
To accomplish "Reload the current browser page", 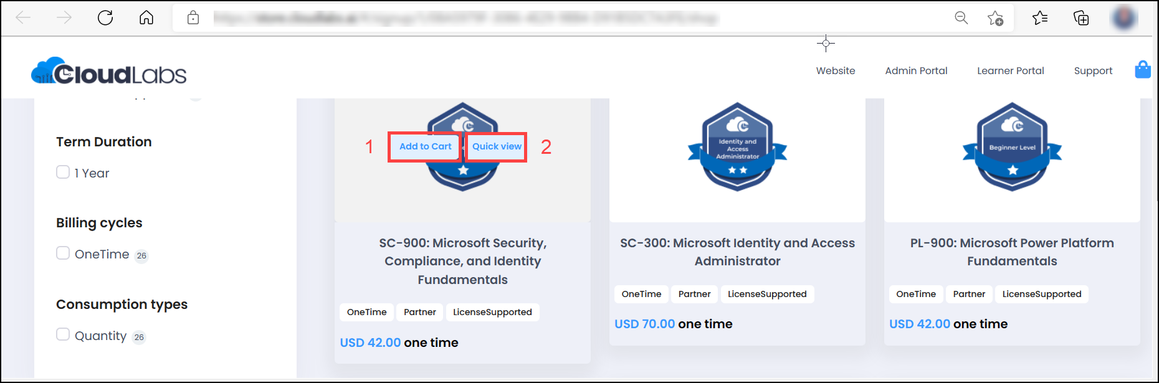I will [x=105, y=17].
